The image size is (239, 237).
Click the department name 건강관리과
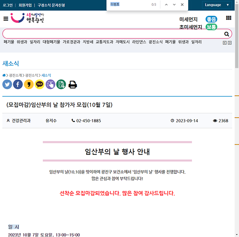tap(21, 121)
